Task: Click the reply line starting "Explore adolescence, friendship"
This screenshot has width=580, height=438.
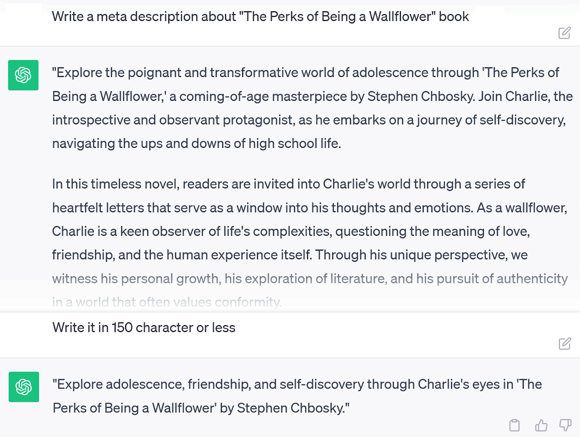Action: pos(297,384)
